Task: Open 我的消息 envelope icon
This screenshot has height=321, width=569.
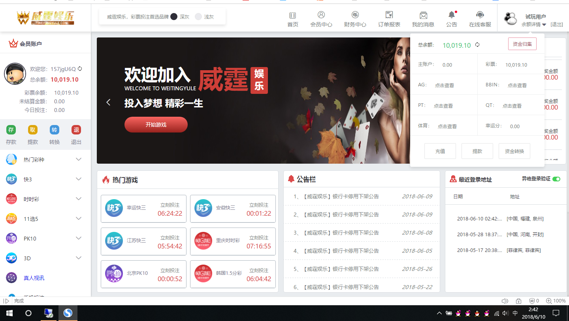Action: [x=423, y=15]
